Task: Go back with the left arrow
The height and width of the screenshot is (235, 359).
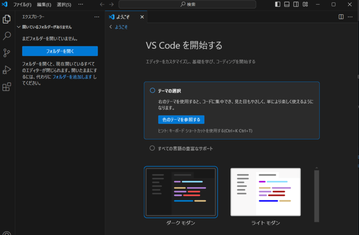Action: click(x=102, y=5)
